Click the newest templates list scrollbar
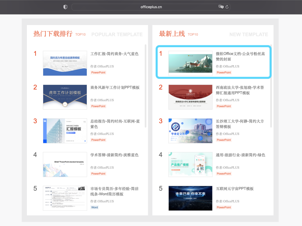The image size is (302, 226). 271,86
